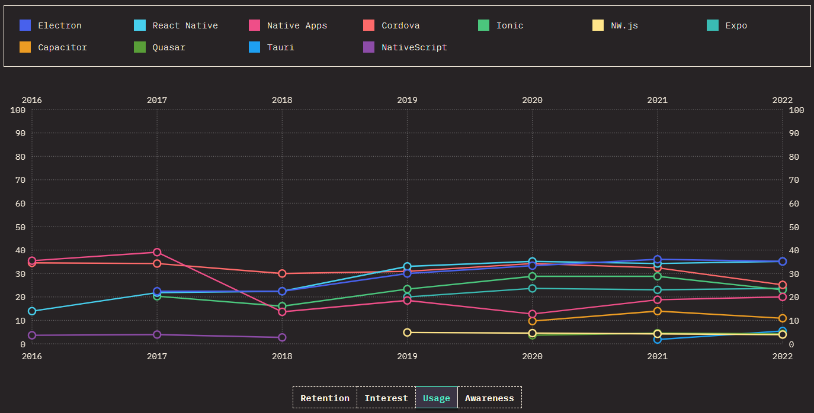This screenshot has width=814, height=413.
Task: Open the Interest tab
Action: coord(386,398)
